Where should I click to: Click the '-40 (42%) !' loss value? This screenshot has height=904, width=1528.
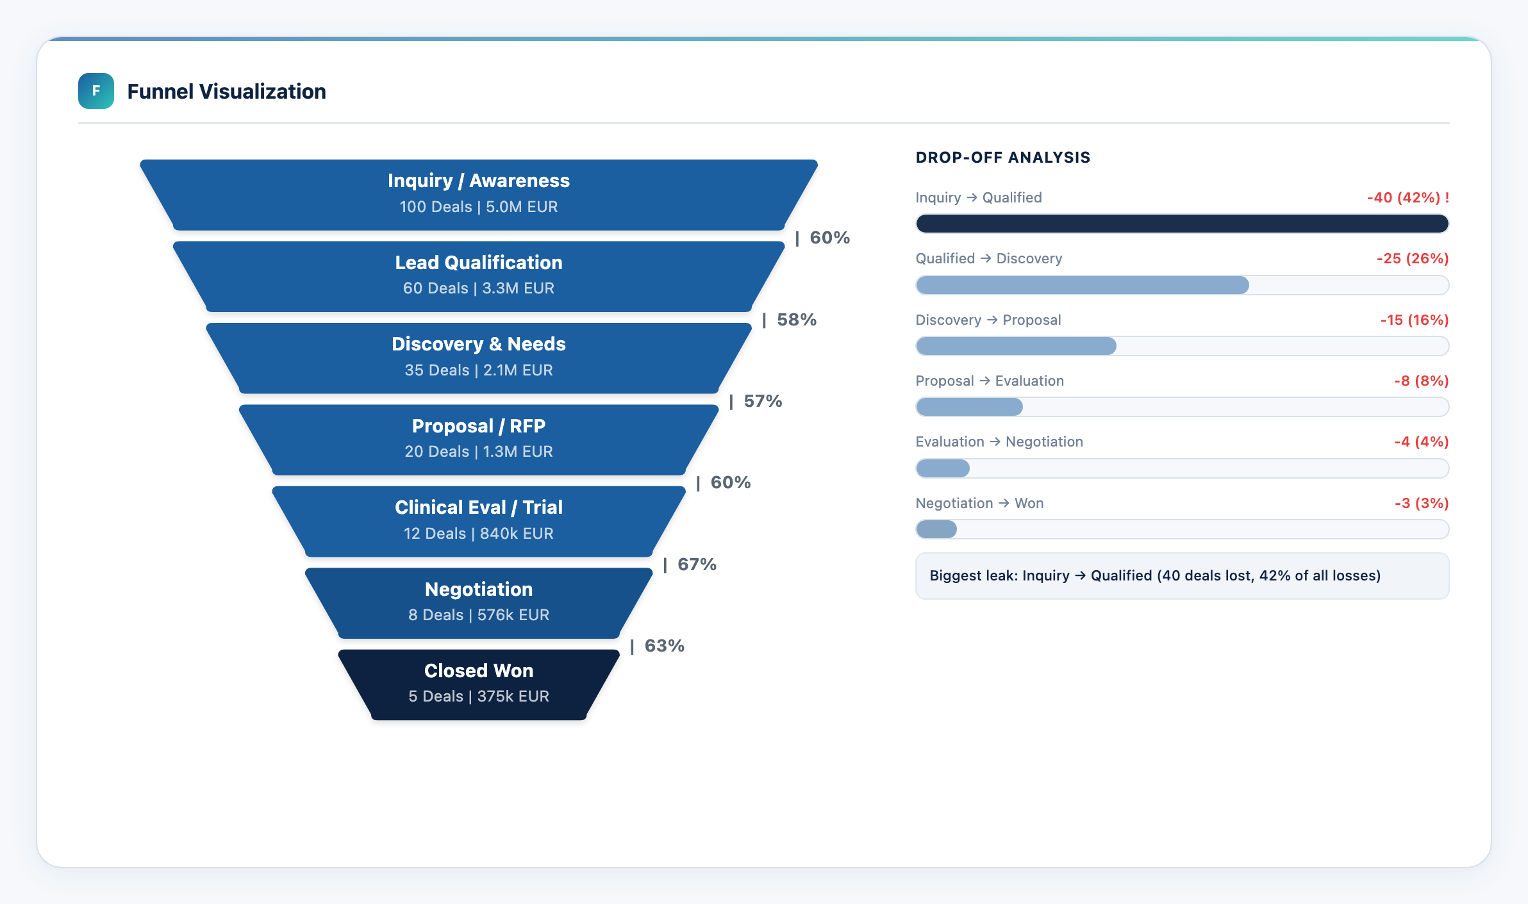pyautogui.click(x=1408, y=197)
